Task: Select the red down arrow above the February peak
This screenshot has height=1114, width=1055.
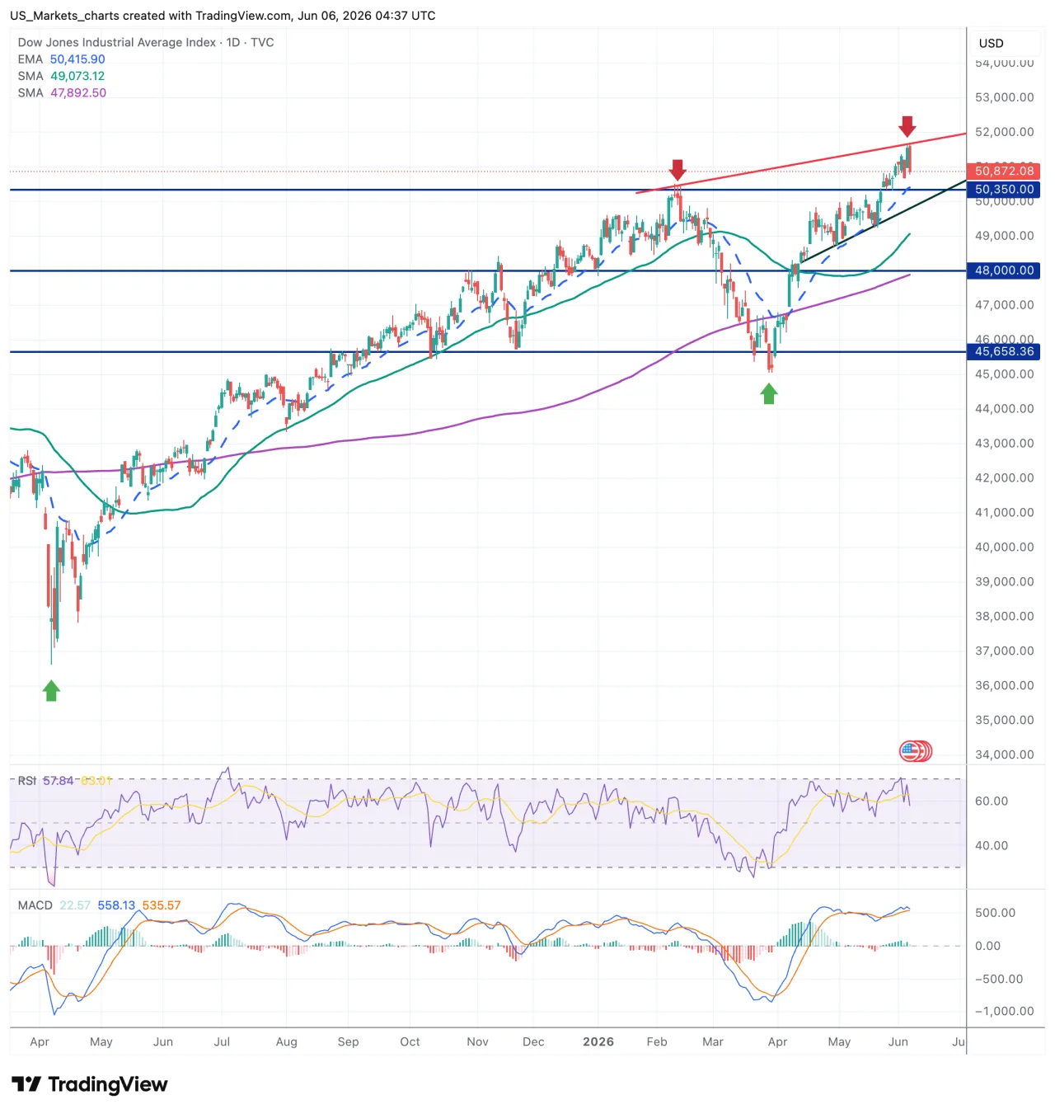Action: tap(678, 170)
